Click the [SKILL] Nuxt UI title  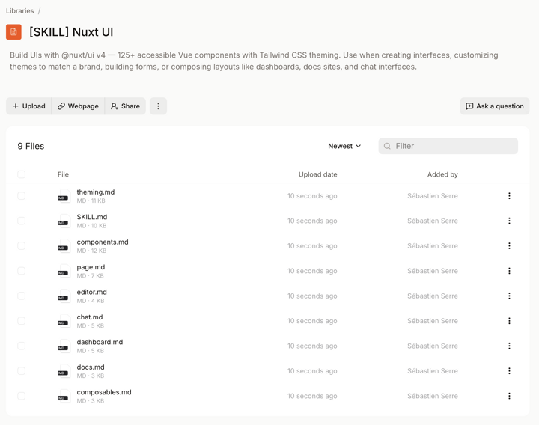click(x=71, y=32)
